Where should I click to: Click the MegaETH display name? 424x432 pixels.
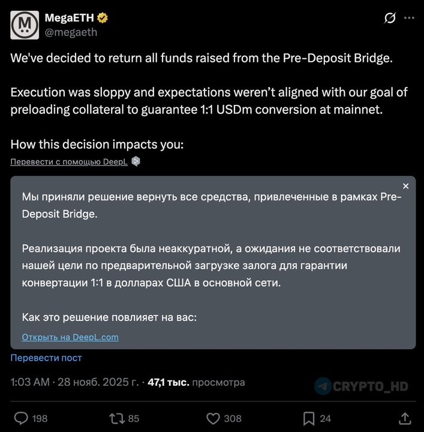(70, 18)
